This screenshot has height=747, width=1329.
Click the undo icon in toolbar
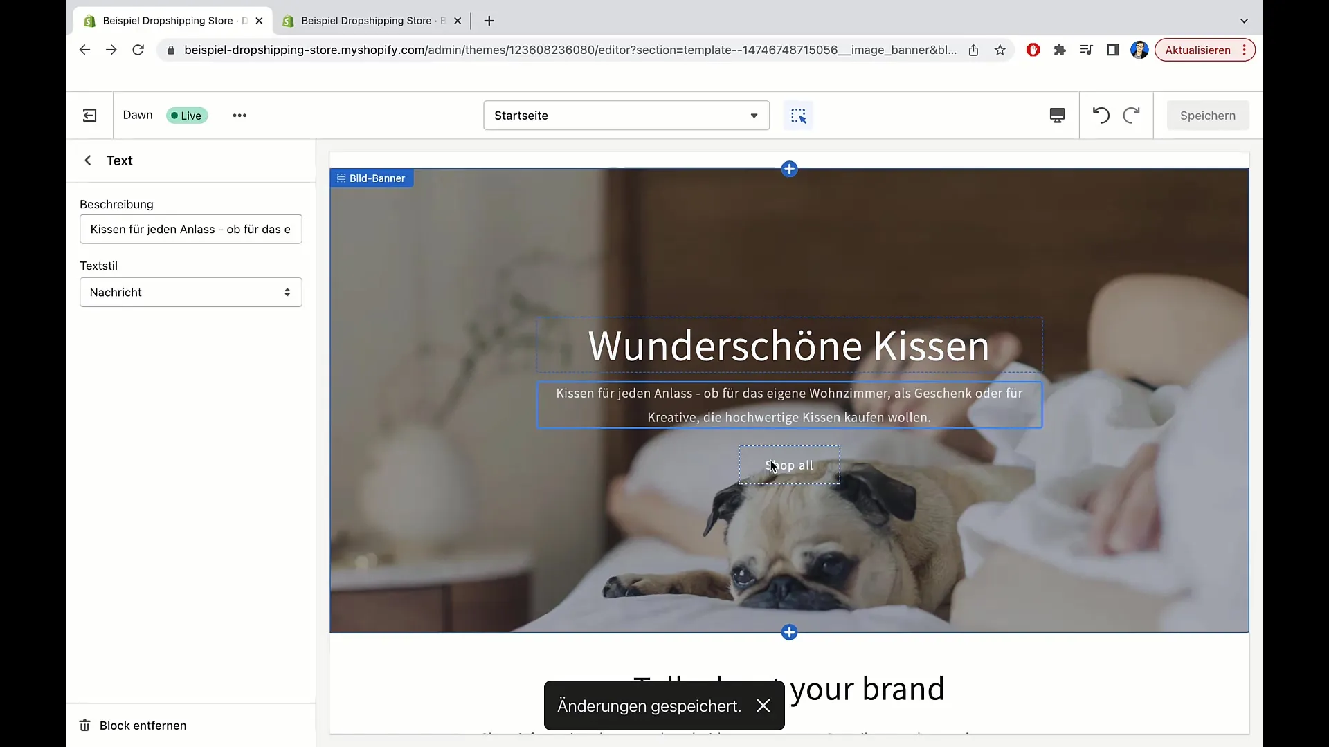1101,116
